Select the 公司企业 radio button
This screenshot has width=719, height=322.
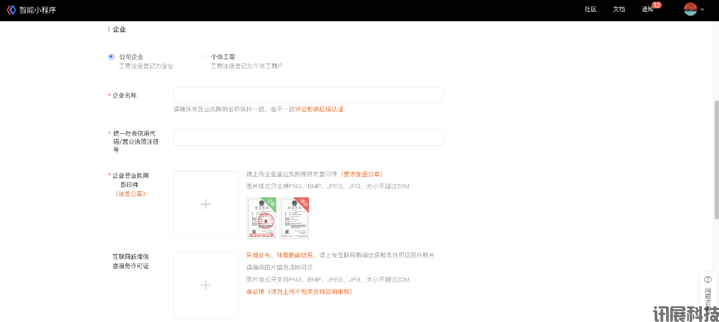111,57
